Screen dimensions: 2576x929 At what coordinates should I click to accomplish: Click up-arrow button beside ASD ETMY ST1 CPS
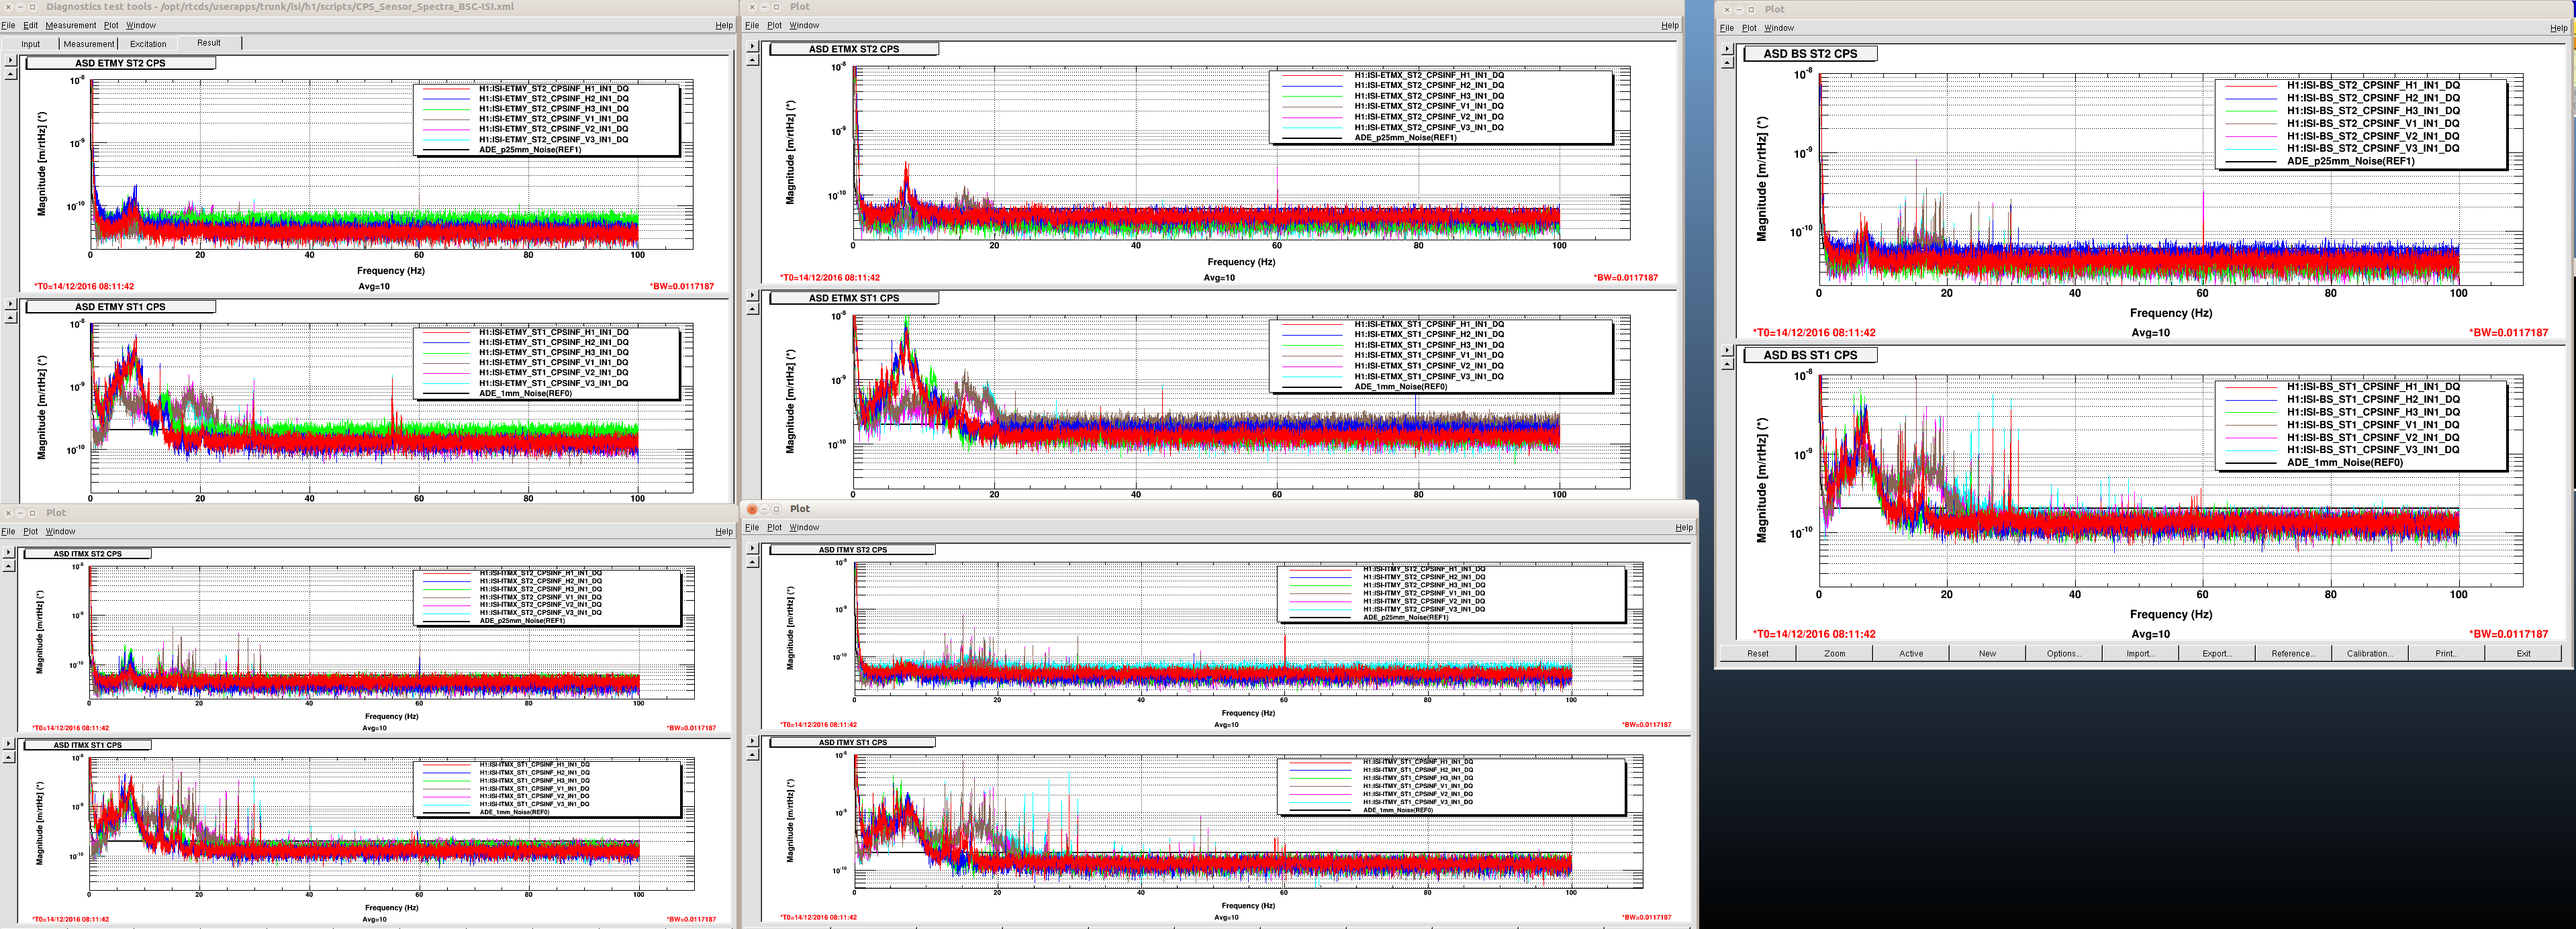tap(10, 318)
